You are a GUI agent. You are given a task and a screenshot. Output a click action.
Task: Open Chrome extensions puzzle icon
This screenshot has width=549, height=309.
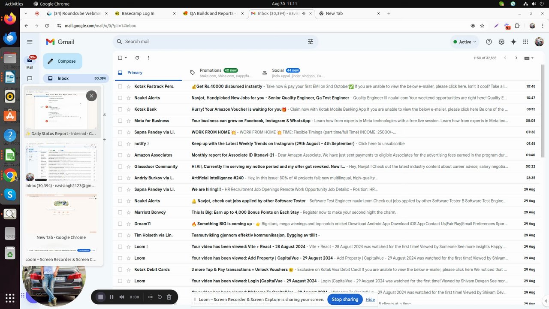click(517, 26)
